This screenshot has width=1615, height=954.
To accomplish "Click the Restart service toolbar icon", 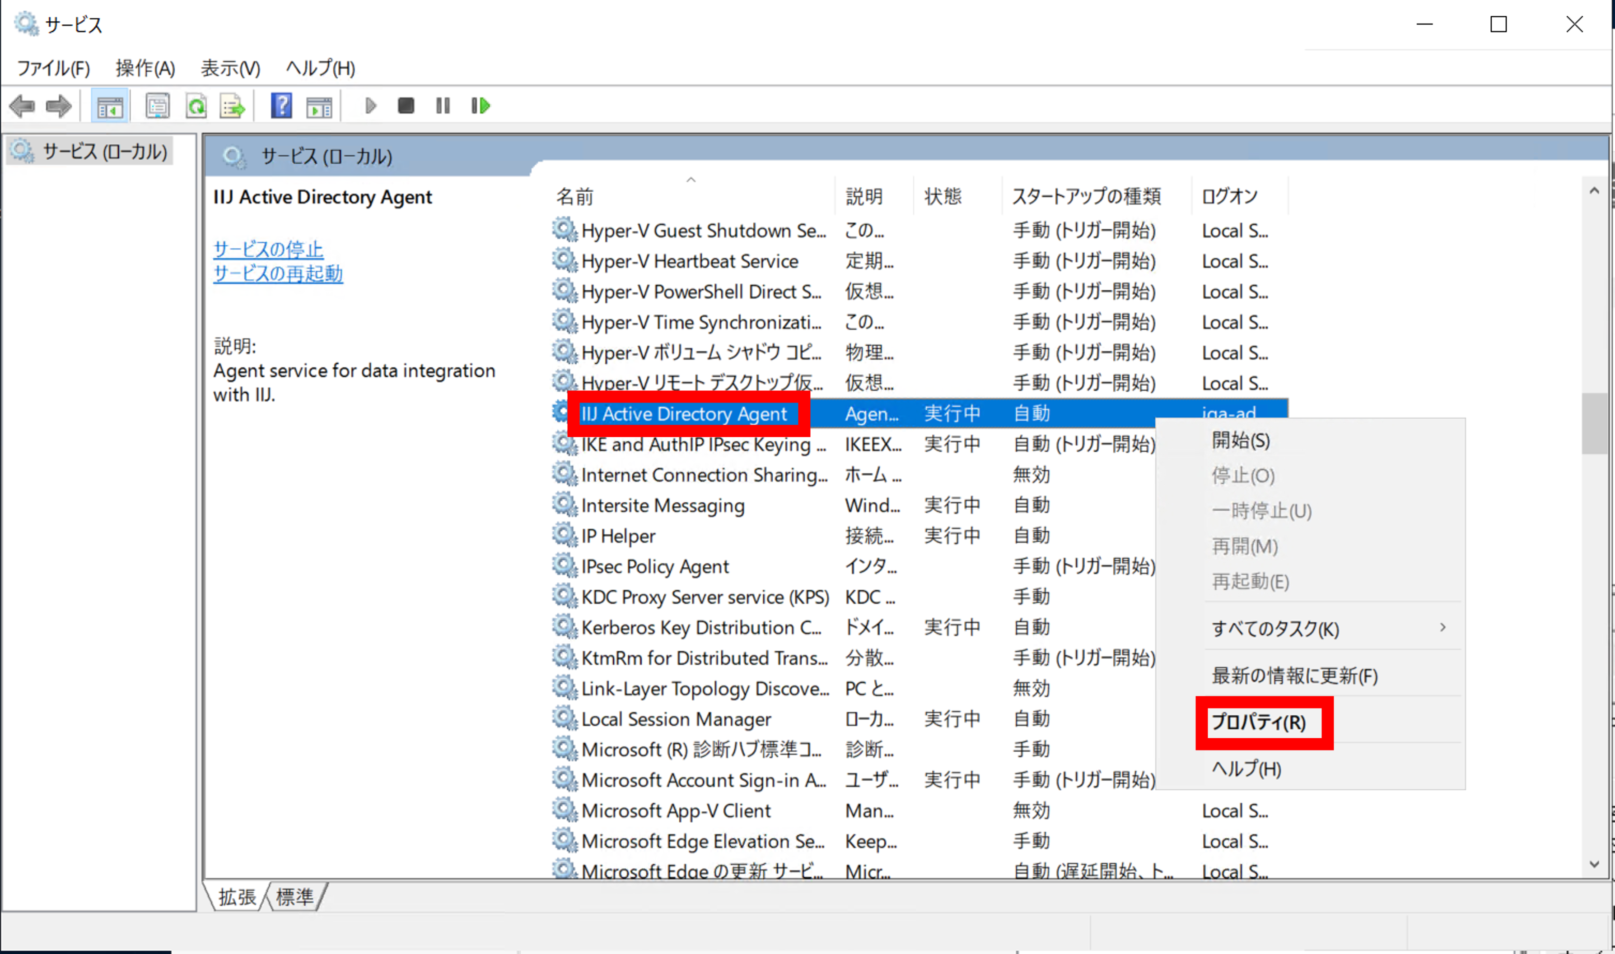I will [x=481, y=106].
